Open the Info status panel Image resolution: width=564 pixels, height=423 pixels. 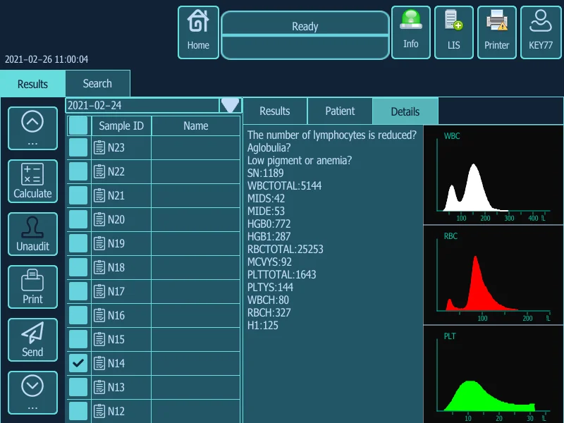[411, 32]
